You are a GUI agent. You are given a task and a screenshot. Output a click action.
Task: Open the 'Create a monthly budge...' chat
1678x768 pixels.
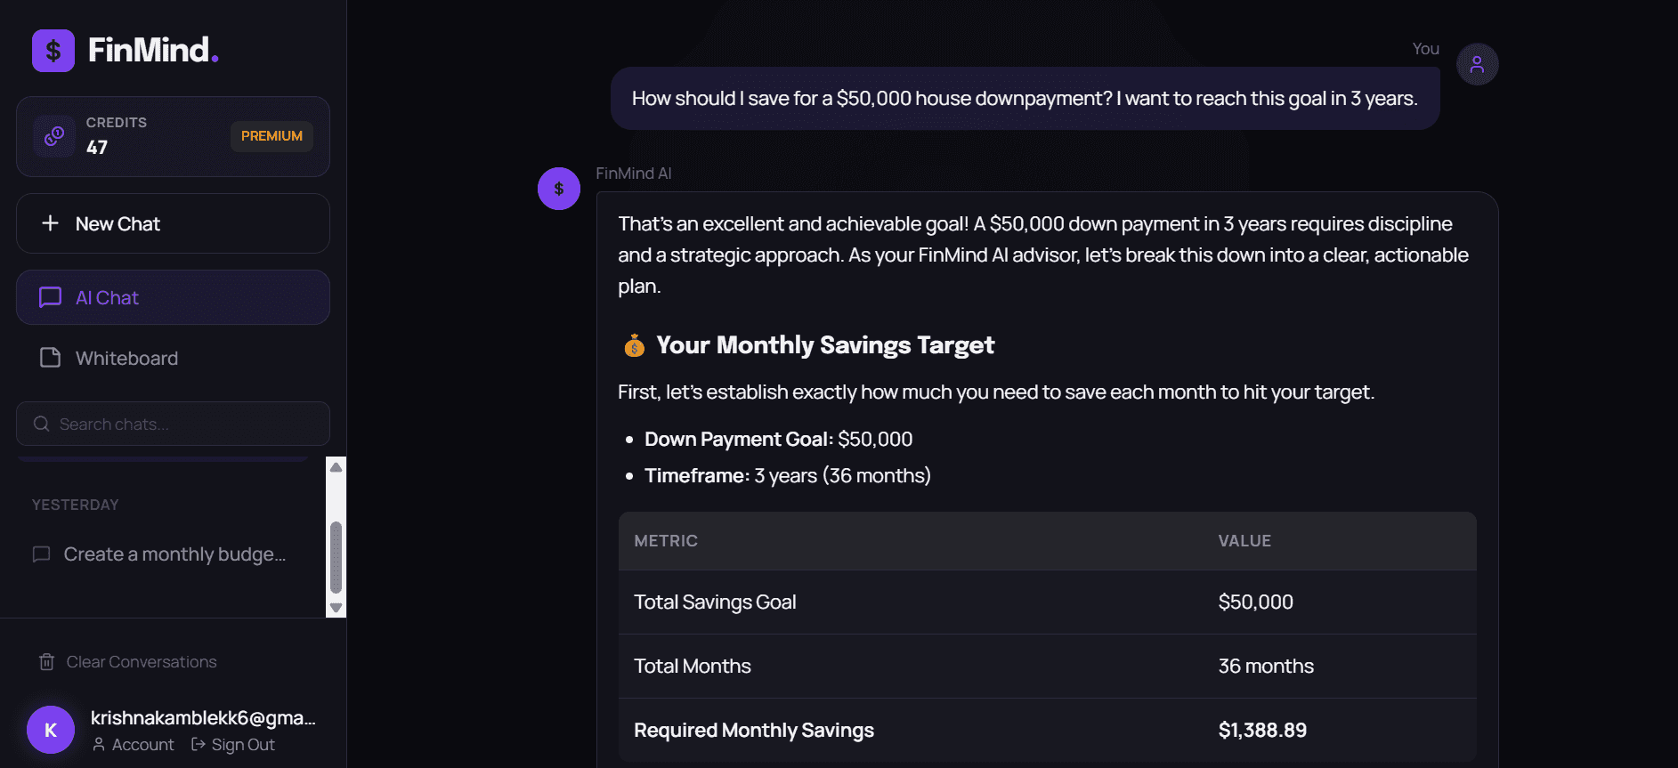160,554
